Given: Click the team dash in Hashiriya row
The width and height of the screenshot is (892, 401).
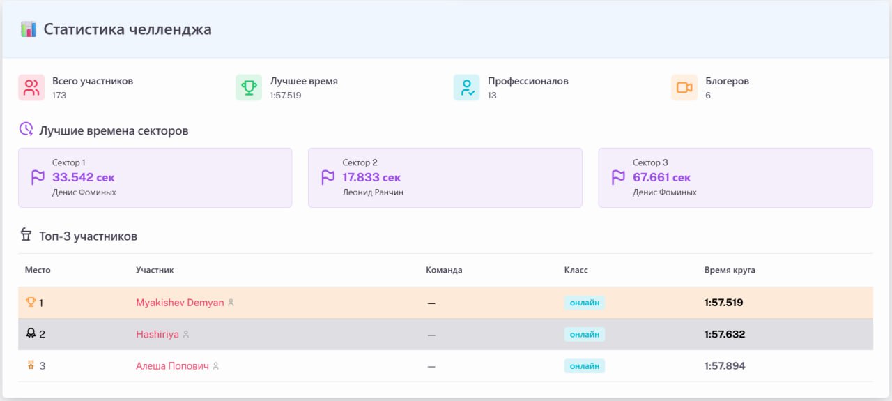Looking at the screenshot, I should point(431,335).
